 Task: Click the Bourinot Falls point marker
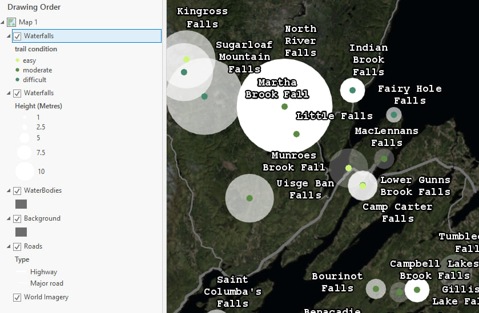point(376,289)
